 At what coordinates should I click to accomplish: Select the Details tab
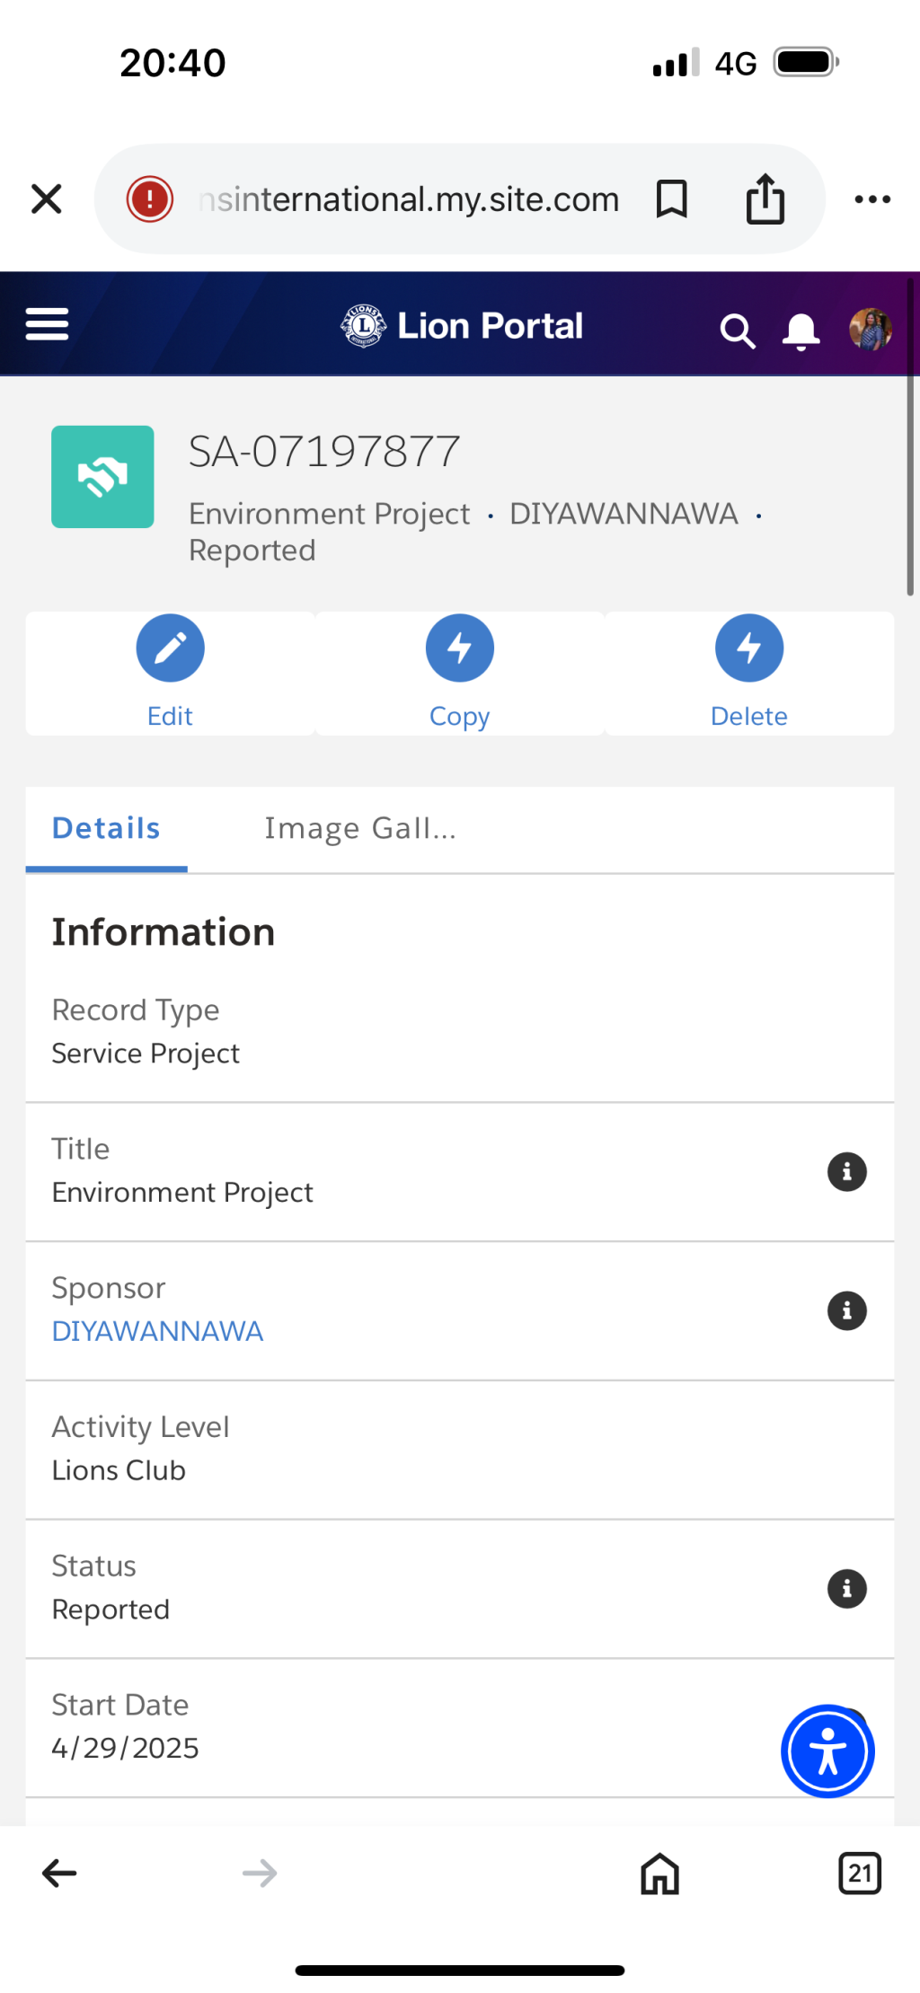[x=106, y=828]
